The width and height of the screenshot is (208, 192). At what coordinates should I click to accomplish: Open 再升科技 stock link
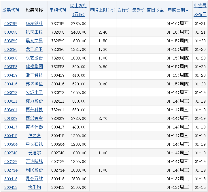click(34, 110)
